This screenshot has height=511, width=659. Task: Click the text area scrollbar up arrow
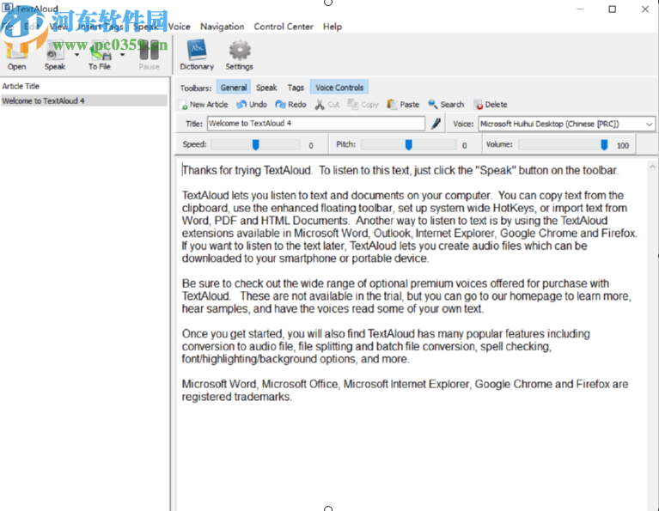click(x=652, y=167)
